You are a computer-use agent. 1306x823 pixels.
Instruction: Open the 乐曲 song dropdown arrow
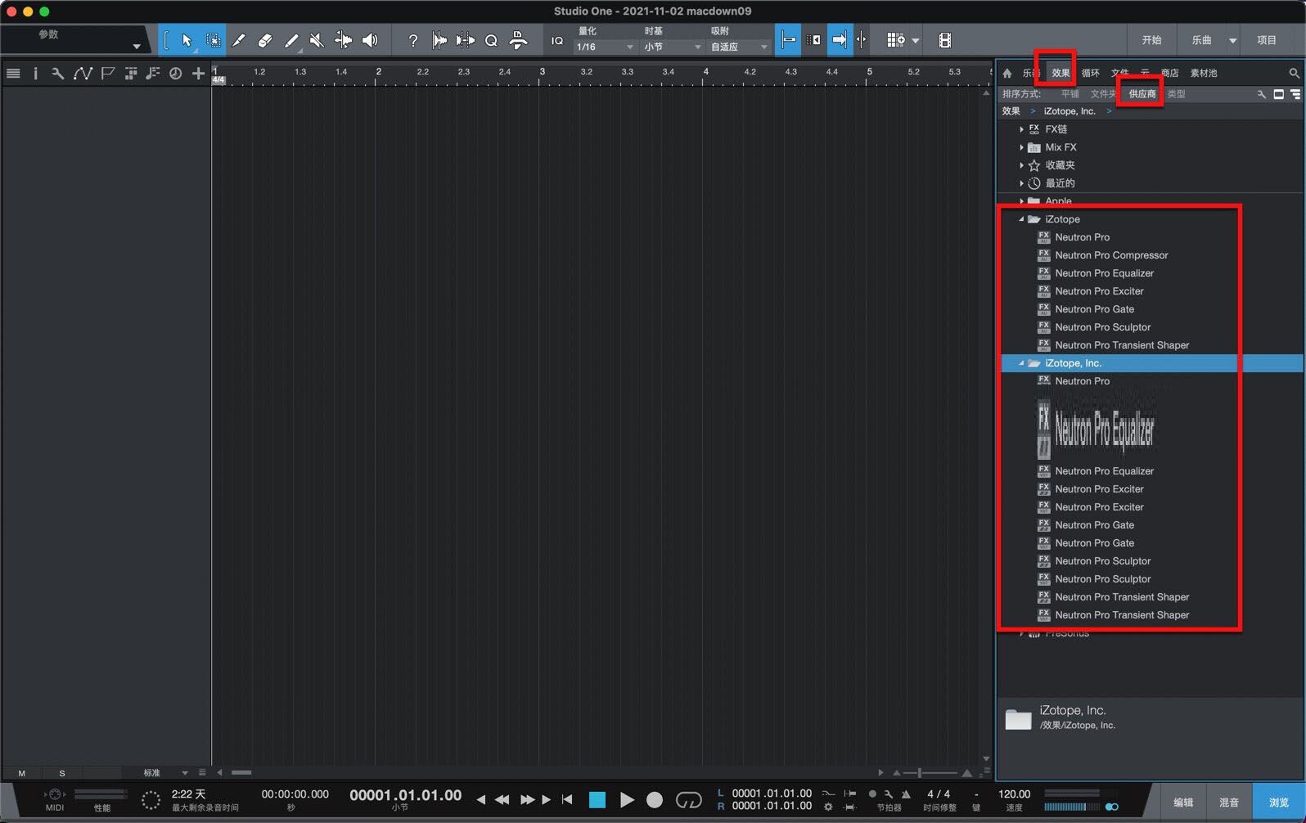pos(1232,40)
